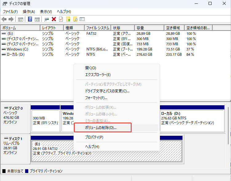Toggle the action pane toolbar icon

(x=37, y=19)
